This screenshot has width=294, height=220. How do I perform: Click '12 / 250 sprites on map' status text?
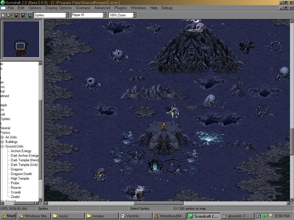click(189, 209)
